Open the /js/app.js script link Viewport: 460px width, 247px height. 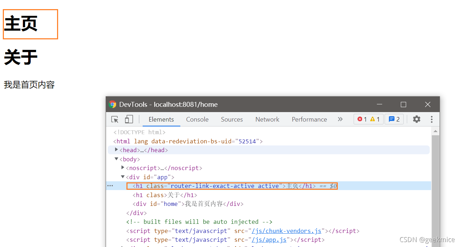click(x=269, y=240)
